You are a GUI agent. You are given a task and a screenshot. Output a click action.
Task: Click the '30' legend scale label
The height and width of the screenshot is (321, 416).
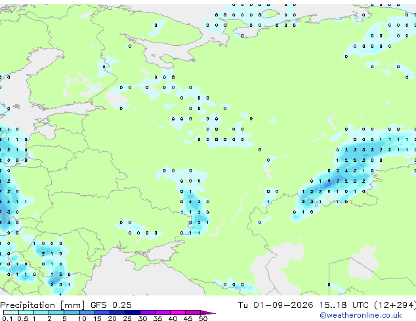pyautogui.click(x=142, y=318)
